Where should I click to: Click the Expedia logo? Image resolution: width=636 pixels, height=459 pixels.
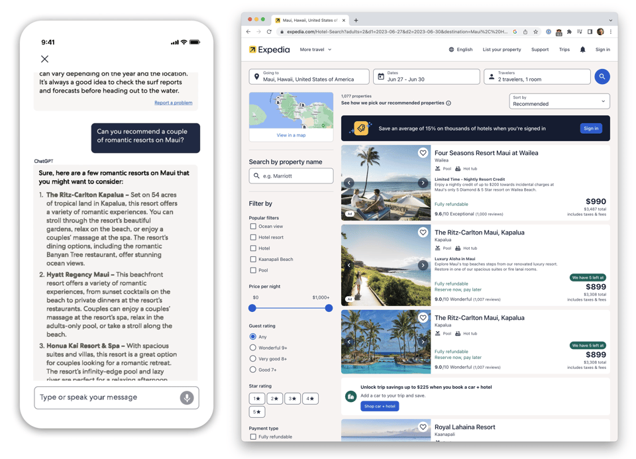(270, 50)
